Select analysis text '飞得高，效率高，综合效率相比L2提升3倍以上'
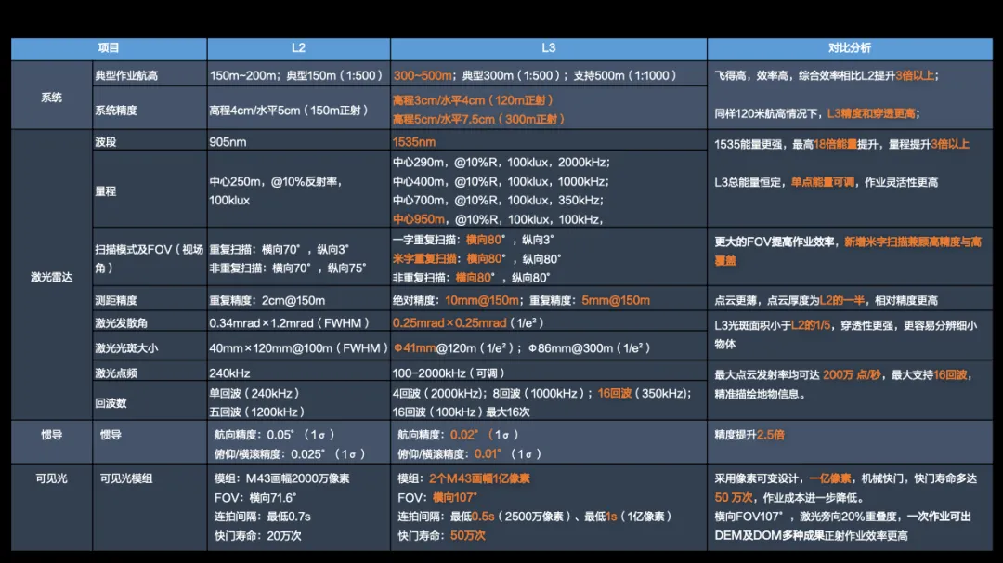Viewport: 1003px width, 563px height. pos(825,75)
